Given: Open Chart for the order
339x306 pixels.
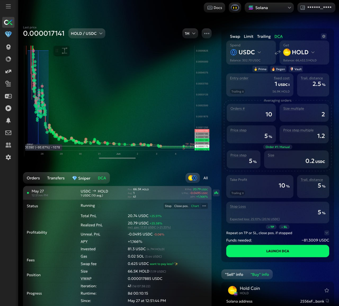Looking at the screenshot, I should pyautogui.click(x=195, y=206).
